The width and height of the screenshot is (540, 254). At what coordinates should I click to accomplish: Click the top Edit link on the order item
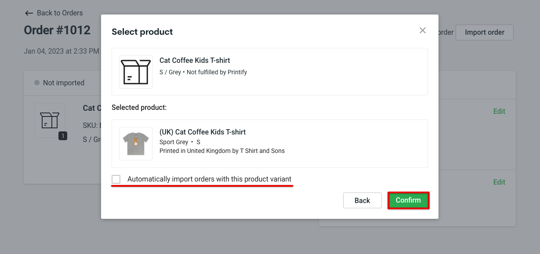(x=499, y=111)
